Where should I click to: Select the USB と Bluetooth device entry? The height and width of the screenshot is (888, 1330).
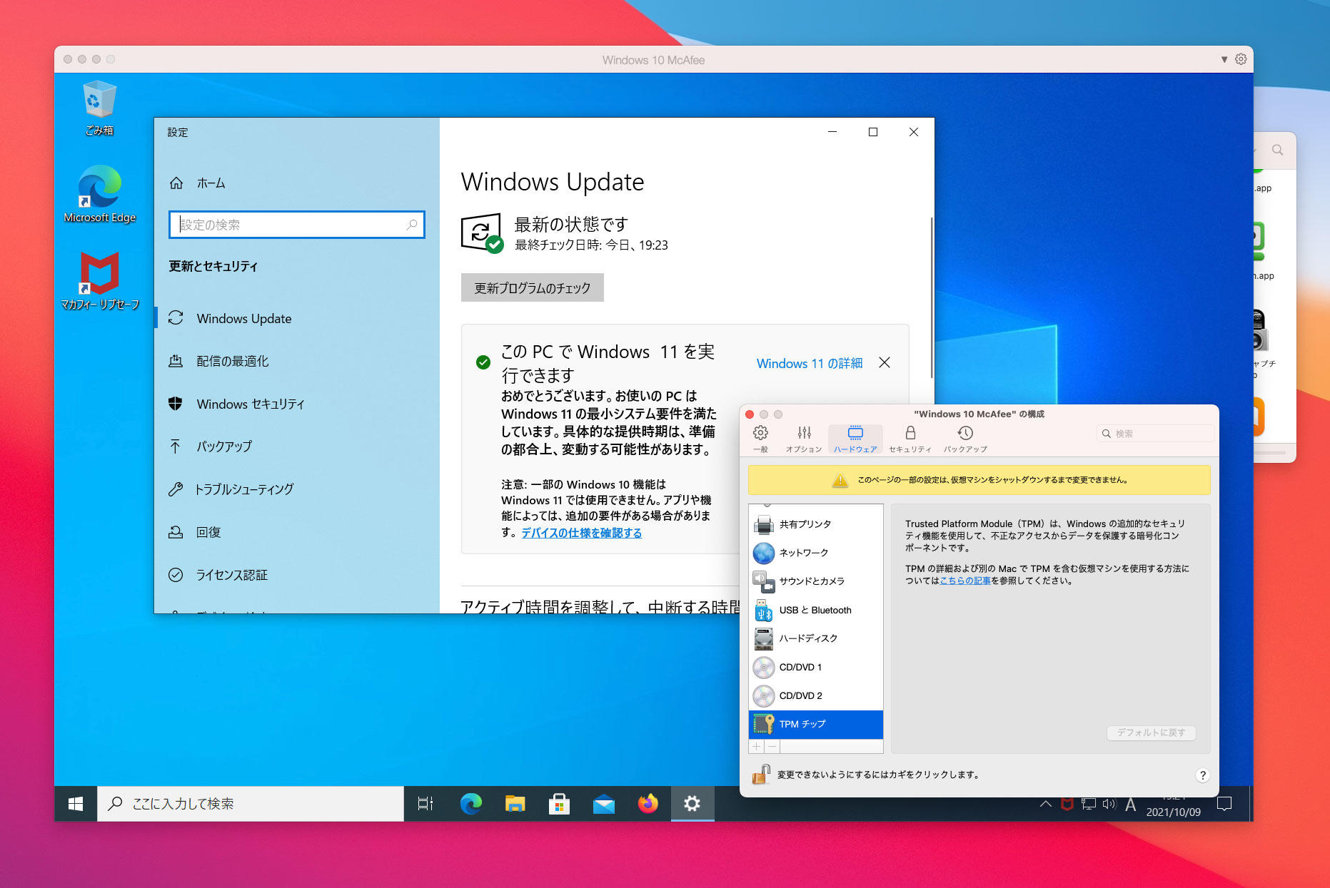(815, 611)
